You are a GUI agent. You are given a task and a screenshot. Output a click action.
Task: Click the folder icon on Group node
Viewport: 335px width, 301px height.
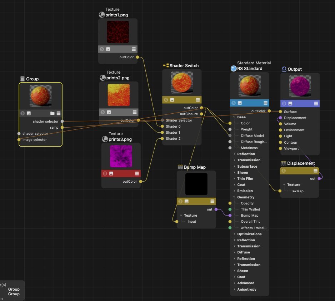pos(52,113)
